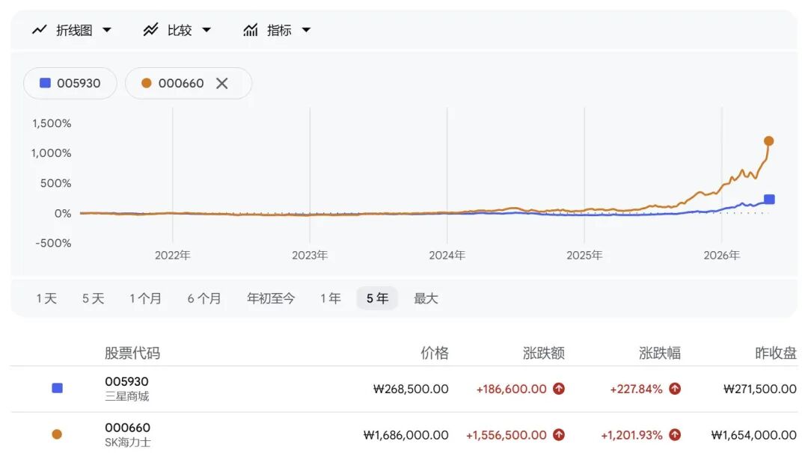The height and width of the screenshot is (453, 808).
Task: Switch to the 年初至今 time range
Action: pos(271,298)
